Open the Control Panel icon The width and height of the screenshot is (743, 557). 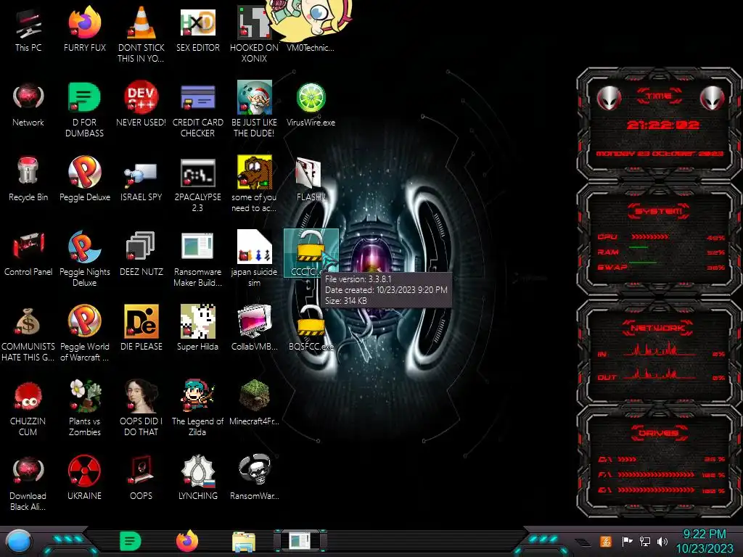(28, 254)
